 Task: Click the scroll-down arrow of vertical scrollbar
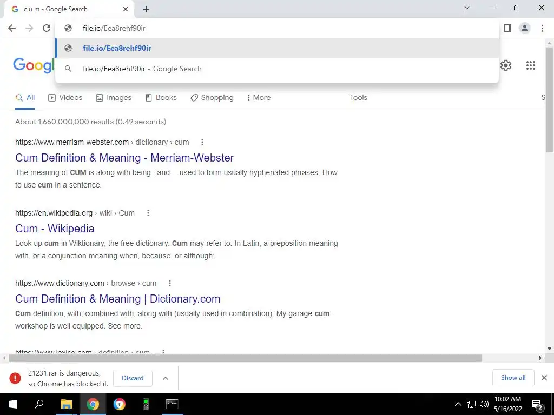(550, 349)
